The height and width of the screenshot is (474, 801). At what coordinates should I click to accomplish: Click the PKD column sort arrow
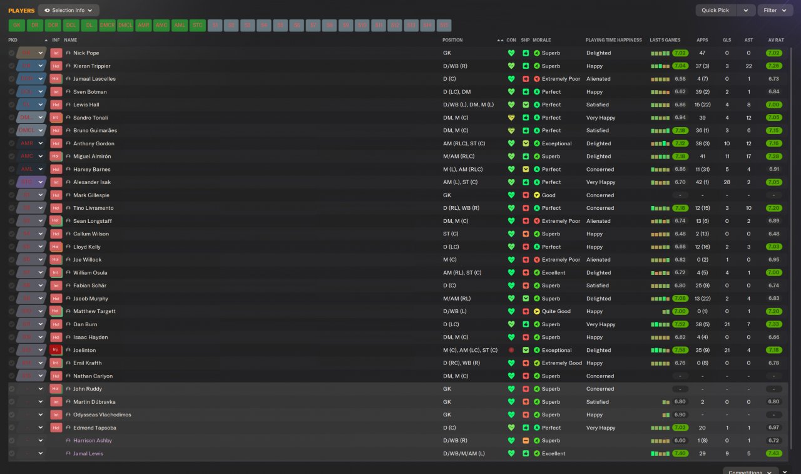coord(46,40)
